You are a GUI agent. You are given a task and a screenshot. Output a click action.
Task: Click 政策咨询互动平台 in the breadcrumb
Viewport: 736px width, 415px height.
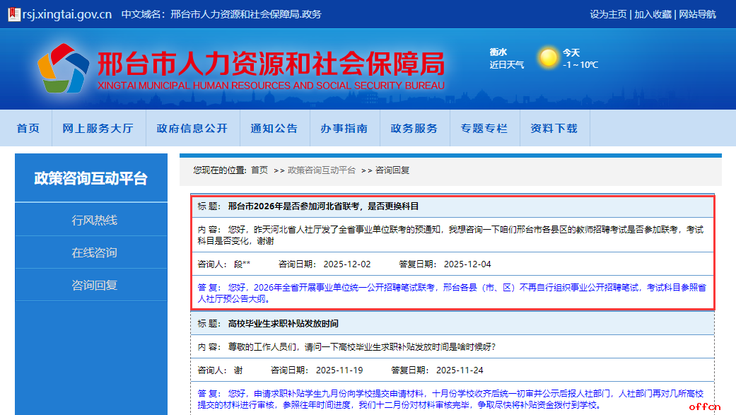click(322, 170)
